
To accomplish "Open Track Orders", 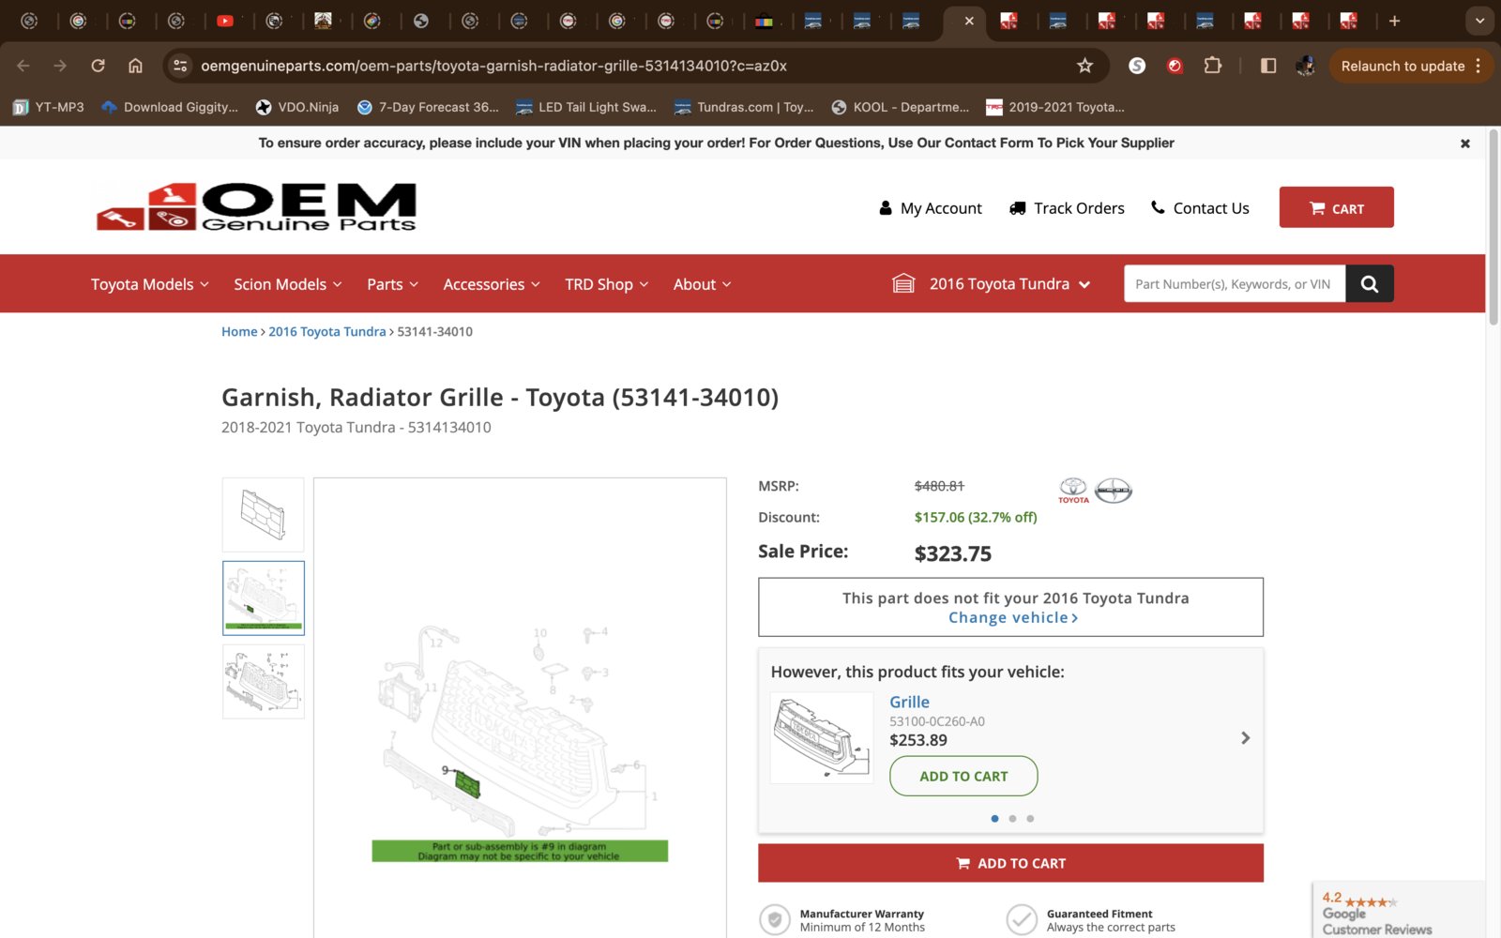I will [x=1067, y=208].
